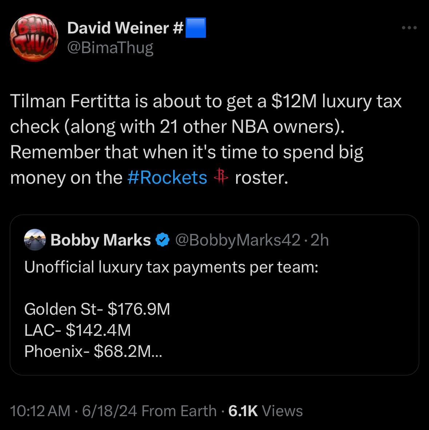Click the Bobby Marks name

[x=100, y=240]
